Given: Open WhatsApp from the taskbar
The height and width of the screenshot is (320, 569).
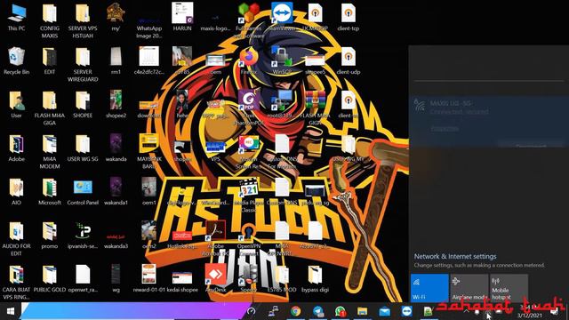Looking at the screenshot, I should click(x=341, y=311).
